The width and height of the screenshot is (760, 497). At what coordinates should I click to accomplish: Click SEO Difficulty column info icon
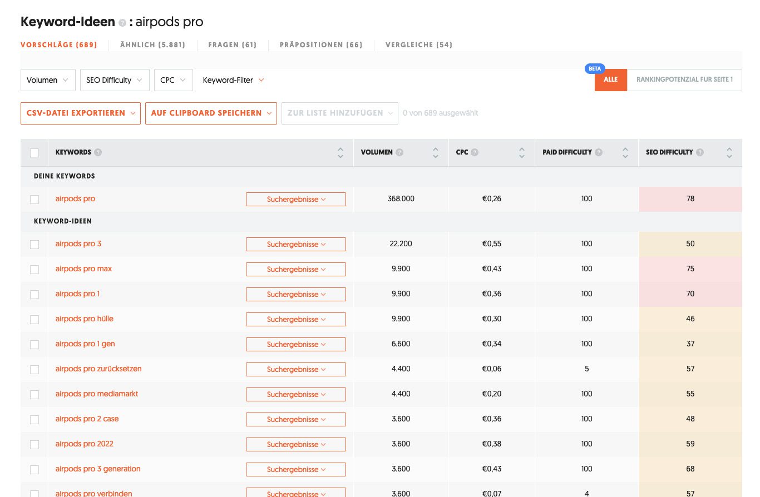pyautogui.click(x=700, y=152)
